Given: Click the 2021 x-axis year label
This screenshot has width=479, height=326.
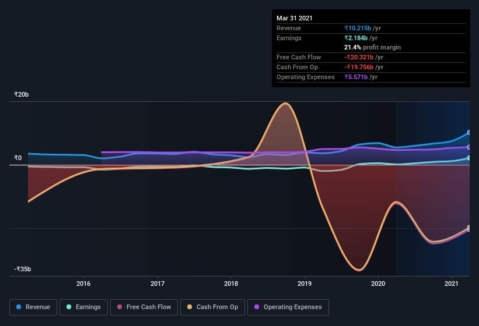Looking at the screenshot, I should (x=452, y=284).
